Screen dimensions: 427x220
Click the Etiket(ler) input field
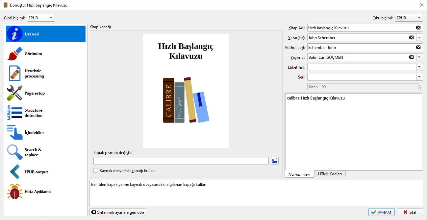[362, 67]
